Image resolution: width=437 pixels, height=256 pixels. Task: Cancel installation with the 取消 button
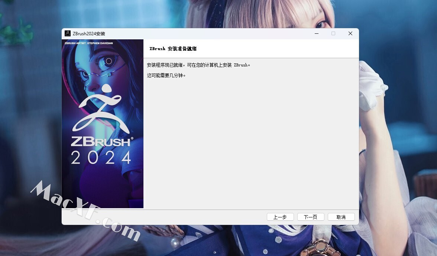click(x=341, y=217)
